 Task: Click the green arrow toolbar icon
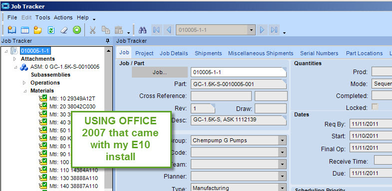77,30
